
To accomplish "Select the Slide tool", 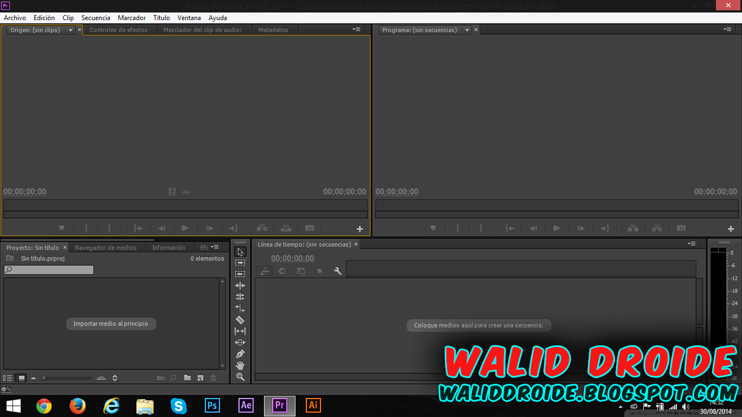I will point(240,343).
